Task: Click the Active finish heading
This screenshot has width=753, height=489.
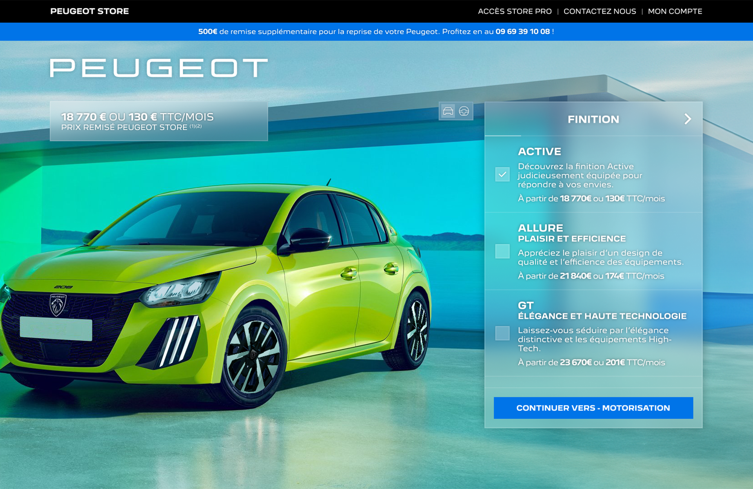Action: pos(539,152)
